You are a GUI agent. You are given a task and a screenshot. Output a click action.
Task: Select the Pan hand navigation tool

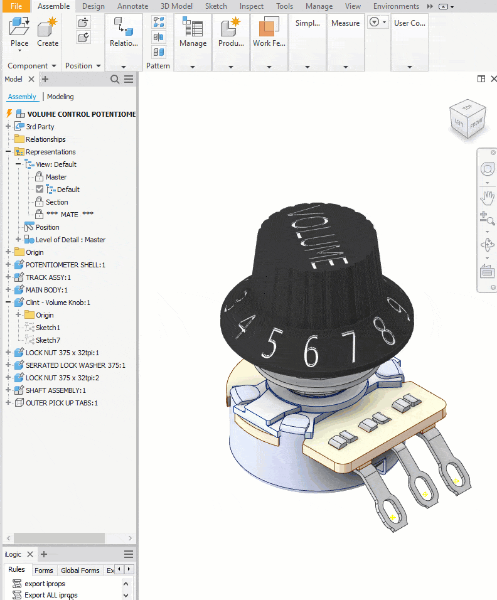point(487,198)
